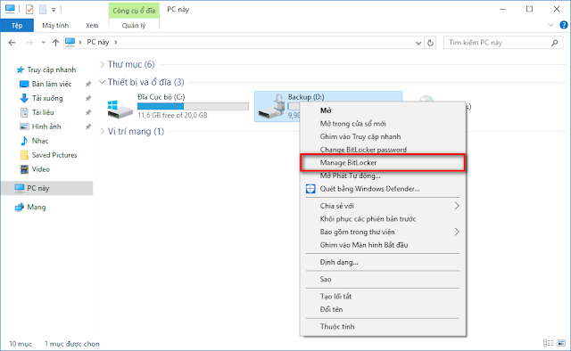Screen dimensions: 571x351
Task: Expand the Chia sẻ với submenu arrow
Action: point(457,206)
